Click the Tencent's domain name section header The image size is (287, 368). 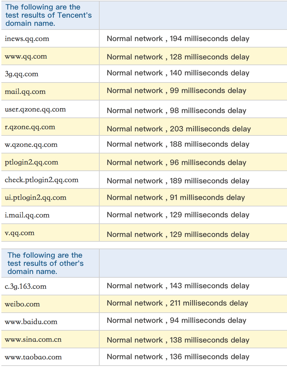click(x=48, y=15)
